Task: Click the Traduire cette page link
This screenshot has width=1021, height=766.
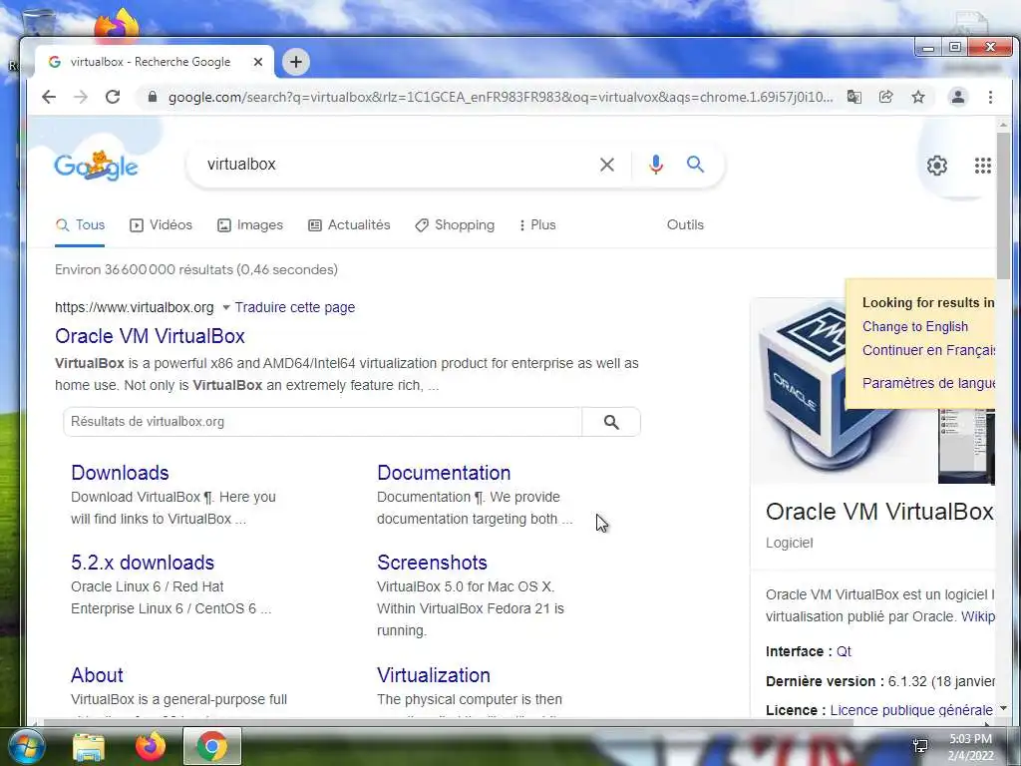Action: pyautogui.click(x=295, y=307)
